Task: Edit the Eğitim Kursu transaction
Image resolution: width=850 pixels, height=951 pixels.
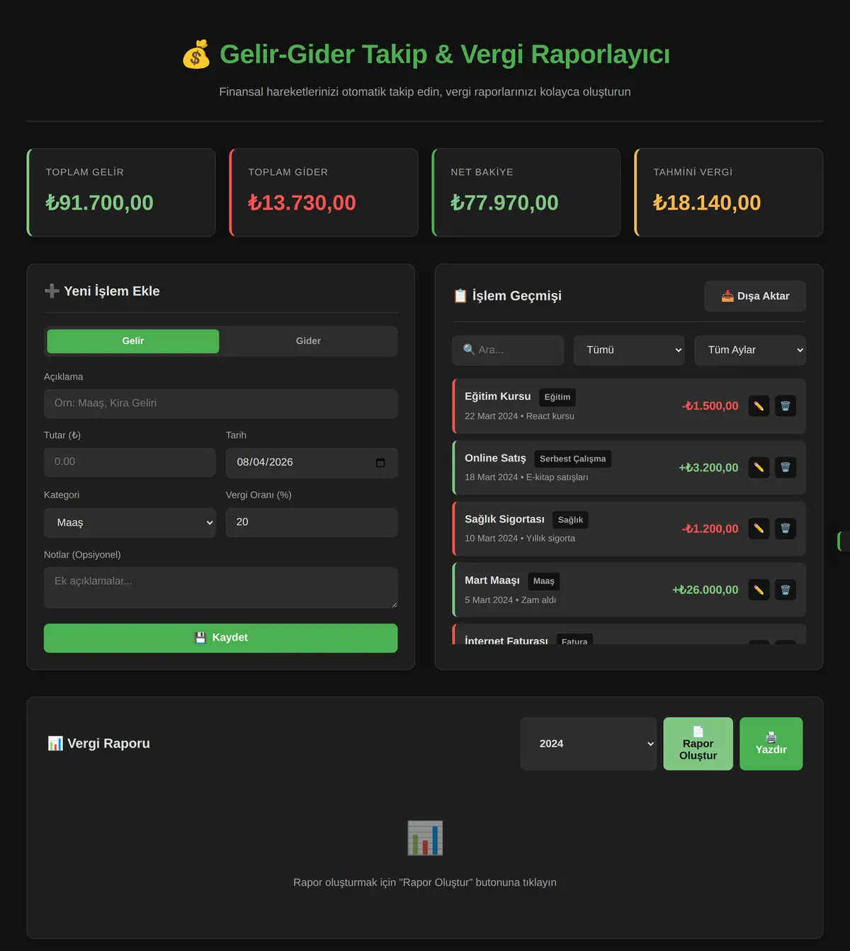Action: click(759, 406)
